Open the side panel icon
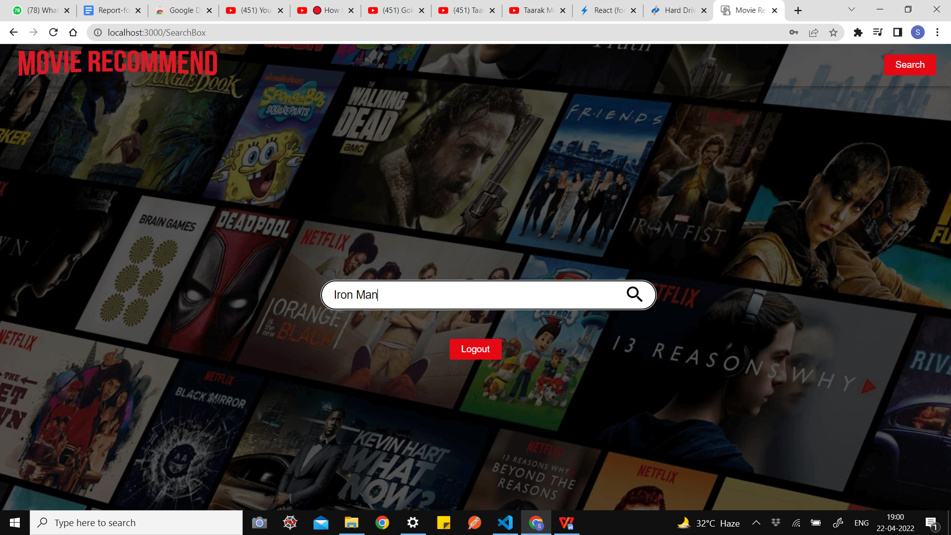 point(898,32)
